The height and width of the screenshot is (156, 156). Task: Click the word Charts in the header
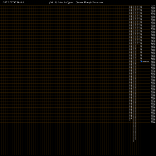(x=79, y=2)
